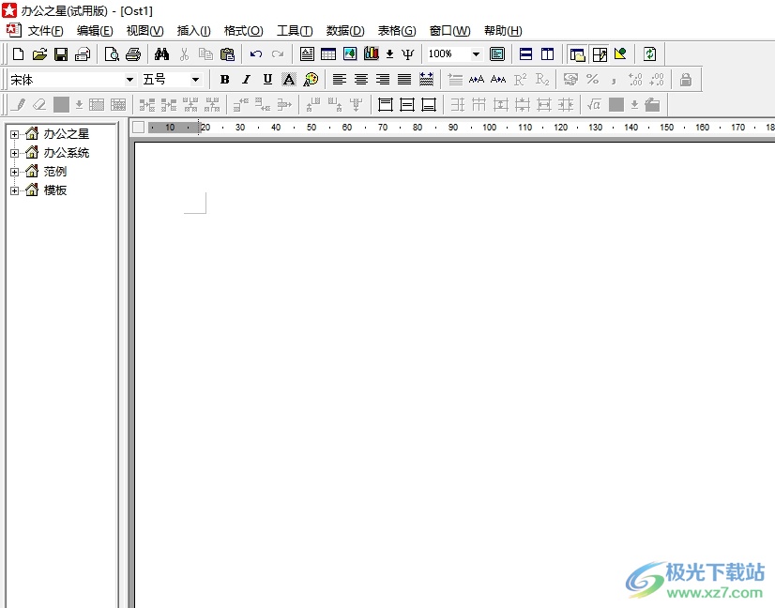Open the 宋体 font name dropdown

(x=129, y=80)
